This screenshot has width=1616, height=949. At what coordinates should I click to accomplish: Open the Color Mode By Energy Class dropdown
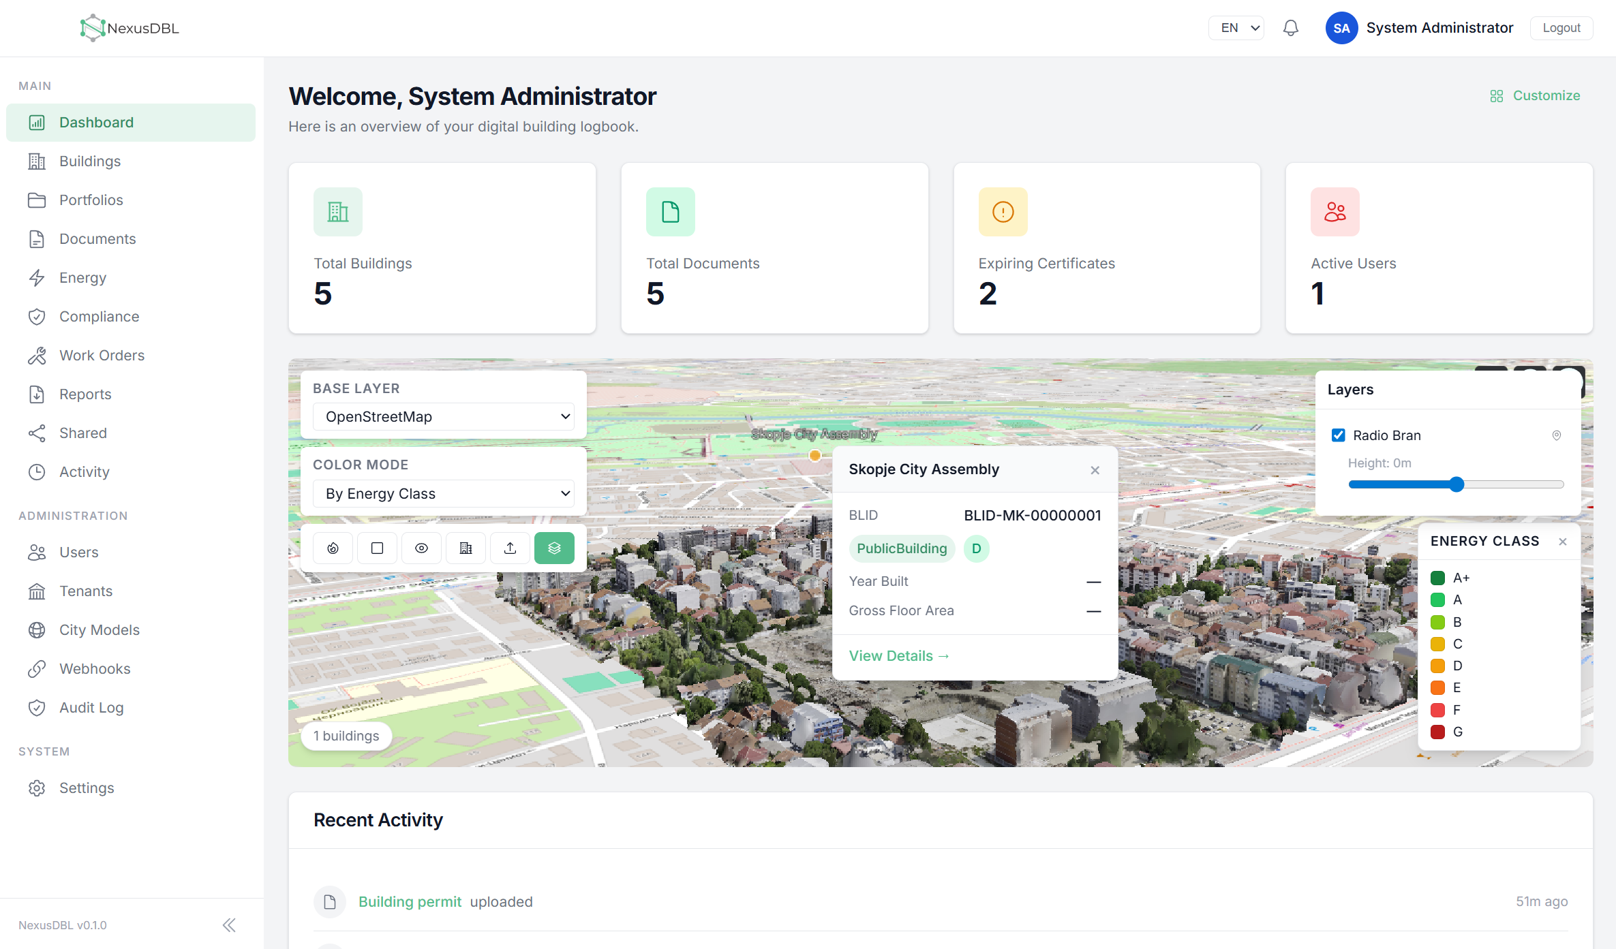click(x=443, y=493)
